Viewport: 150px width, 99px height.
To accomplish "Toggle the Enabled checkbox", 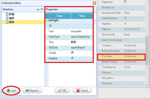I will 72,58.
